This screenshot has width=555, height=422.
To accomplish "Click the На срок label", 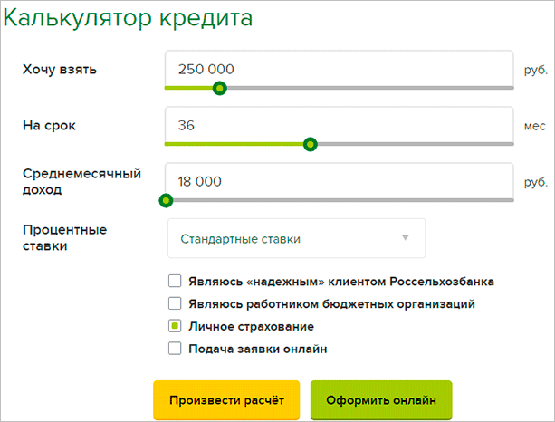I will (x=49, y=126).
